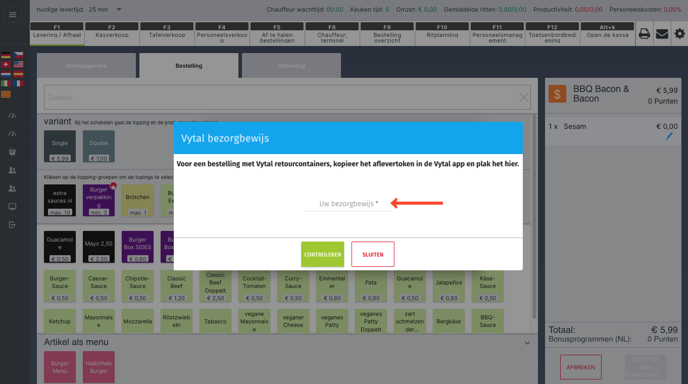Add the Ketchup topping
Image resolution: width=688 pixels, height=384 pixels.
coord(60,321)
